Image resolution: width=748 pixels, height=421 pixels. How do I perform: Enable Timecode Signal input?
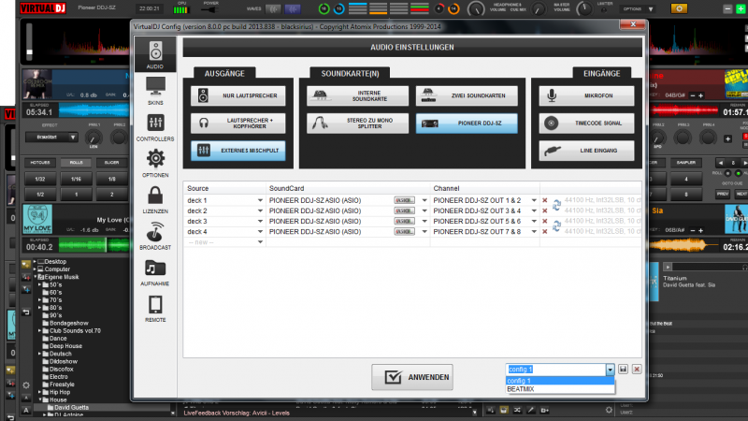click(587, 123)
